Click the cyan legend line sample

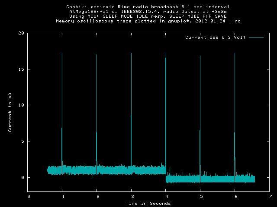256,38
